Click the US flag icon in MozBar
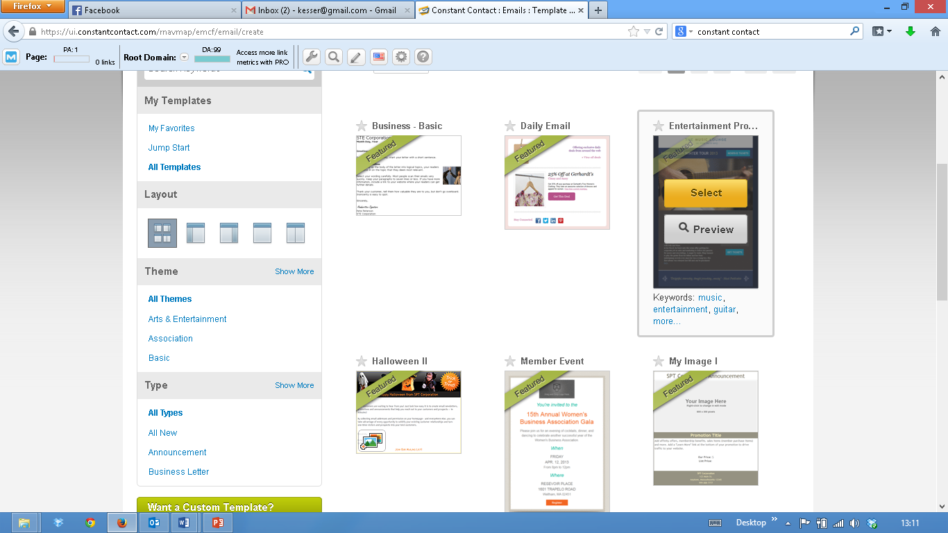 (x=378, y=57)
